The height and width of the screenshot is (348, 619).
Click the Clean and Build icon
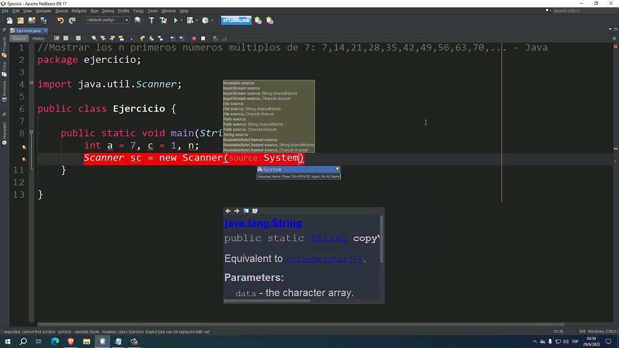pyautogui.click(x=163, y=20)
